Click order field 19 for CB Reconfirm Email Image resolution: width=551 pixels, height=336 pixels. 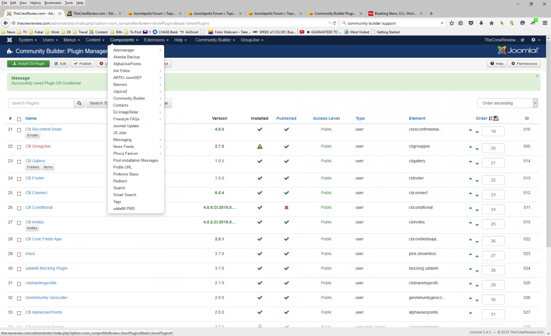point(493,131)
